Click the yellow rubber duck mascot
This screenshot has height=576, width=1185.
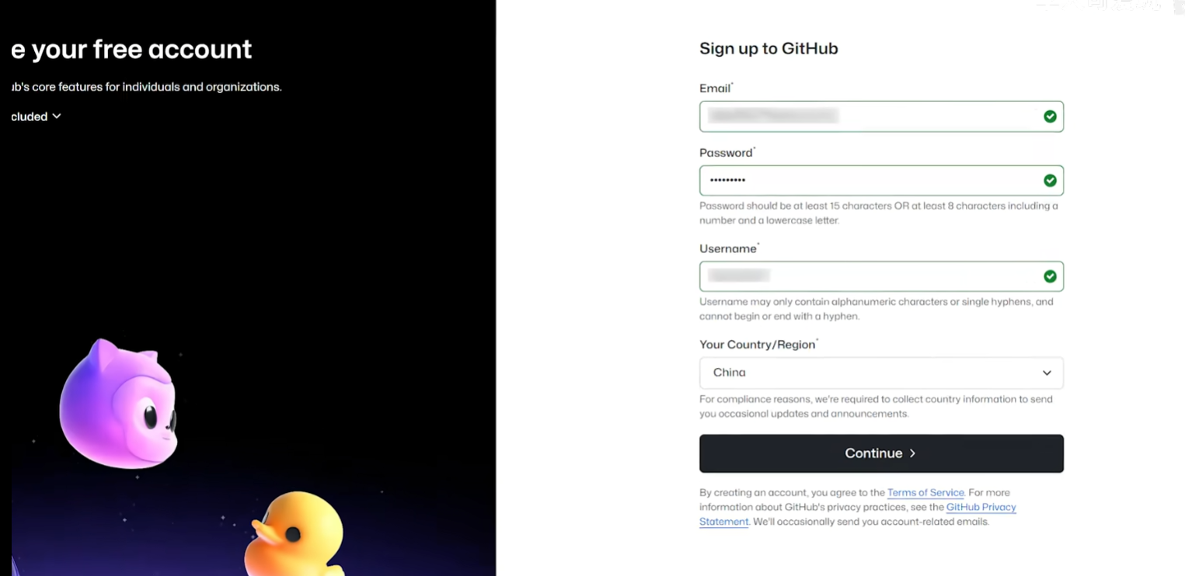click(x=295, y=536)
